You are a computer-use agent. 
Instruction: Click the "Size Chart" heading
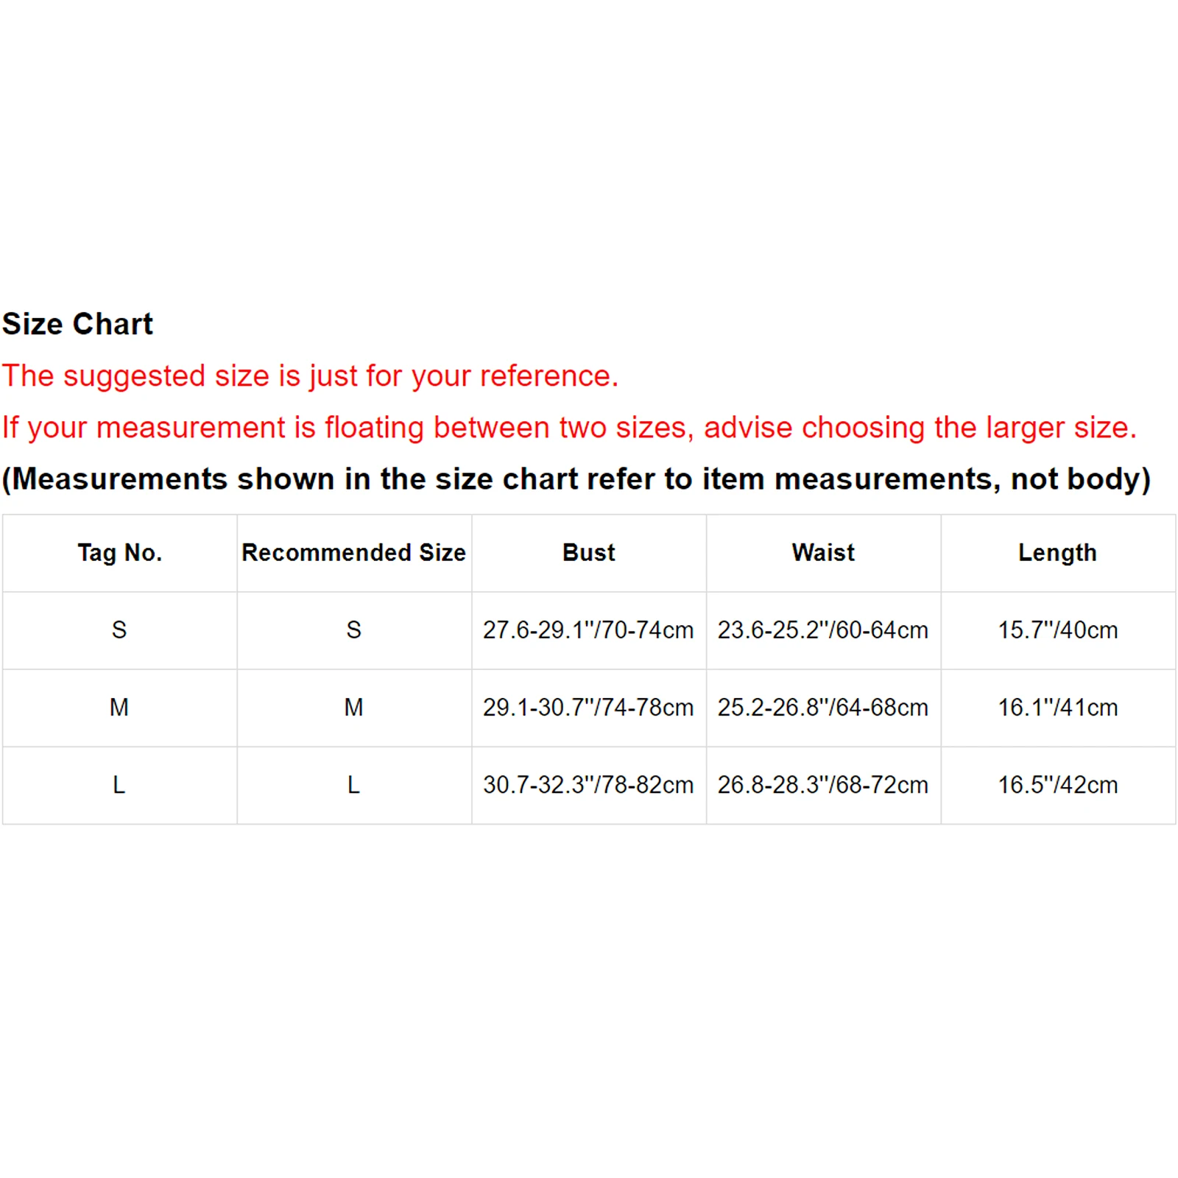77,324
